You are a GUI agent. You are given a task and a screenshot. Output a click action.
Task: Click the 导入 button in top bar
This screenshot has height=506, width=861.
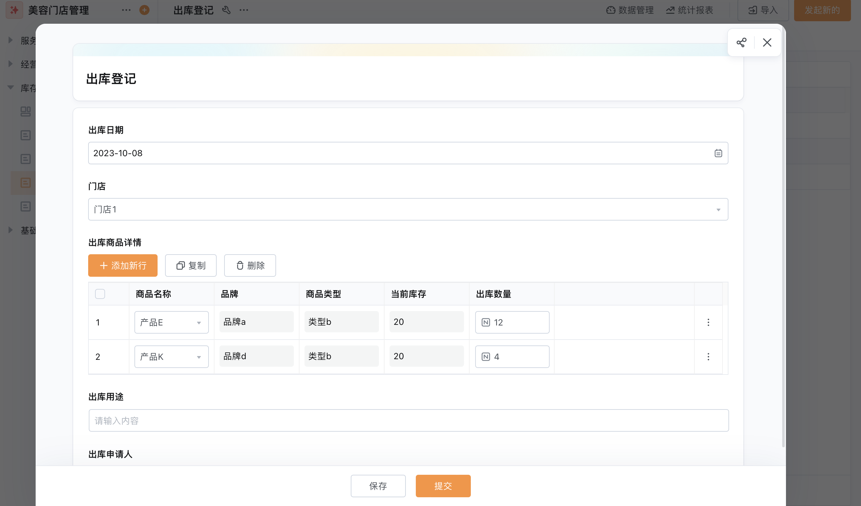(763, 10)
